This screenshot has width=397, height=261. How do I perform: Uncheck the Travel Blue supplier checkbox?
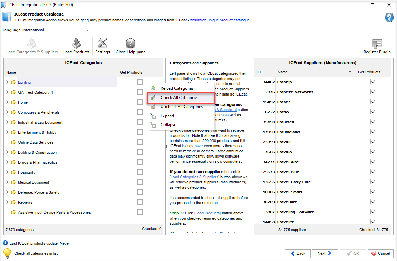pyautogui.click(x=373, y=172)
